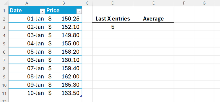Image resolution: width=220 pixels, height=102 pixels.
Task: Select column C header
Action: (x=87, y=3)
